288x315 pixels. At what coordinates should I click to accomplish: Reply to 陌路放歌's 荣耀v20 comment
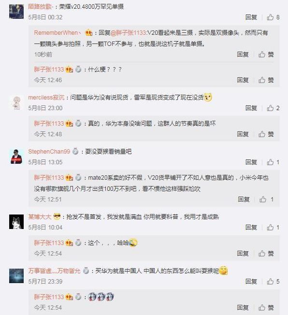(251, 17)
